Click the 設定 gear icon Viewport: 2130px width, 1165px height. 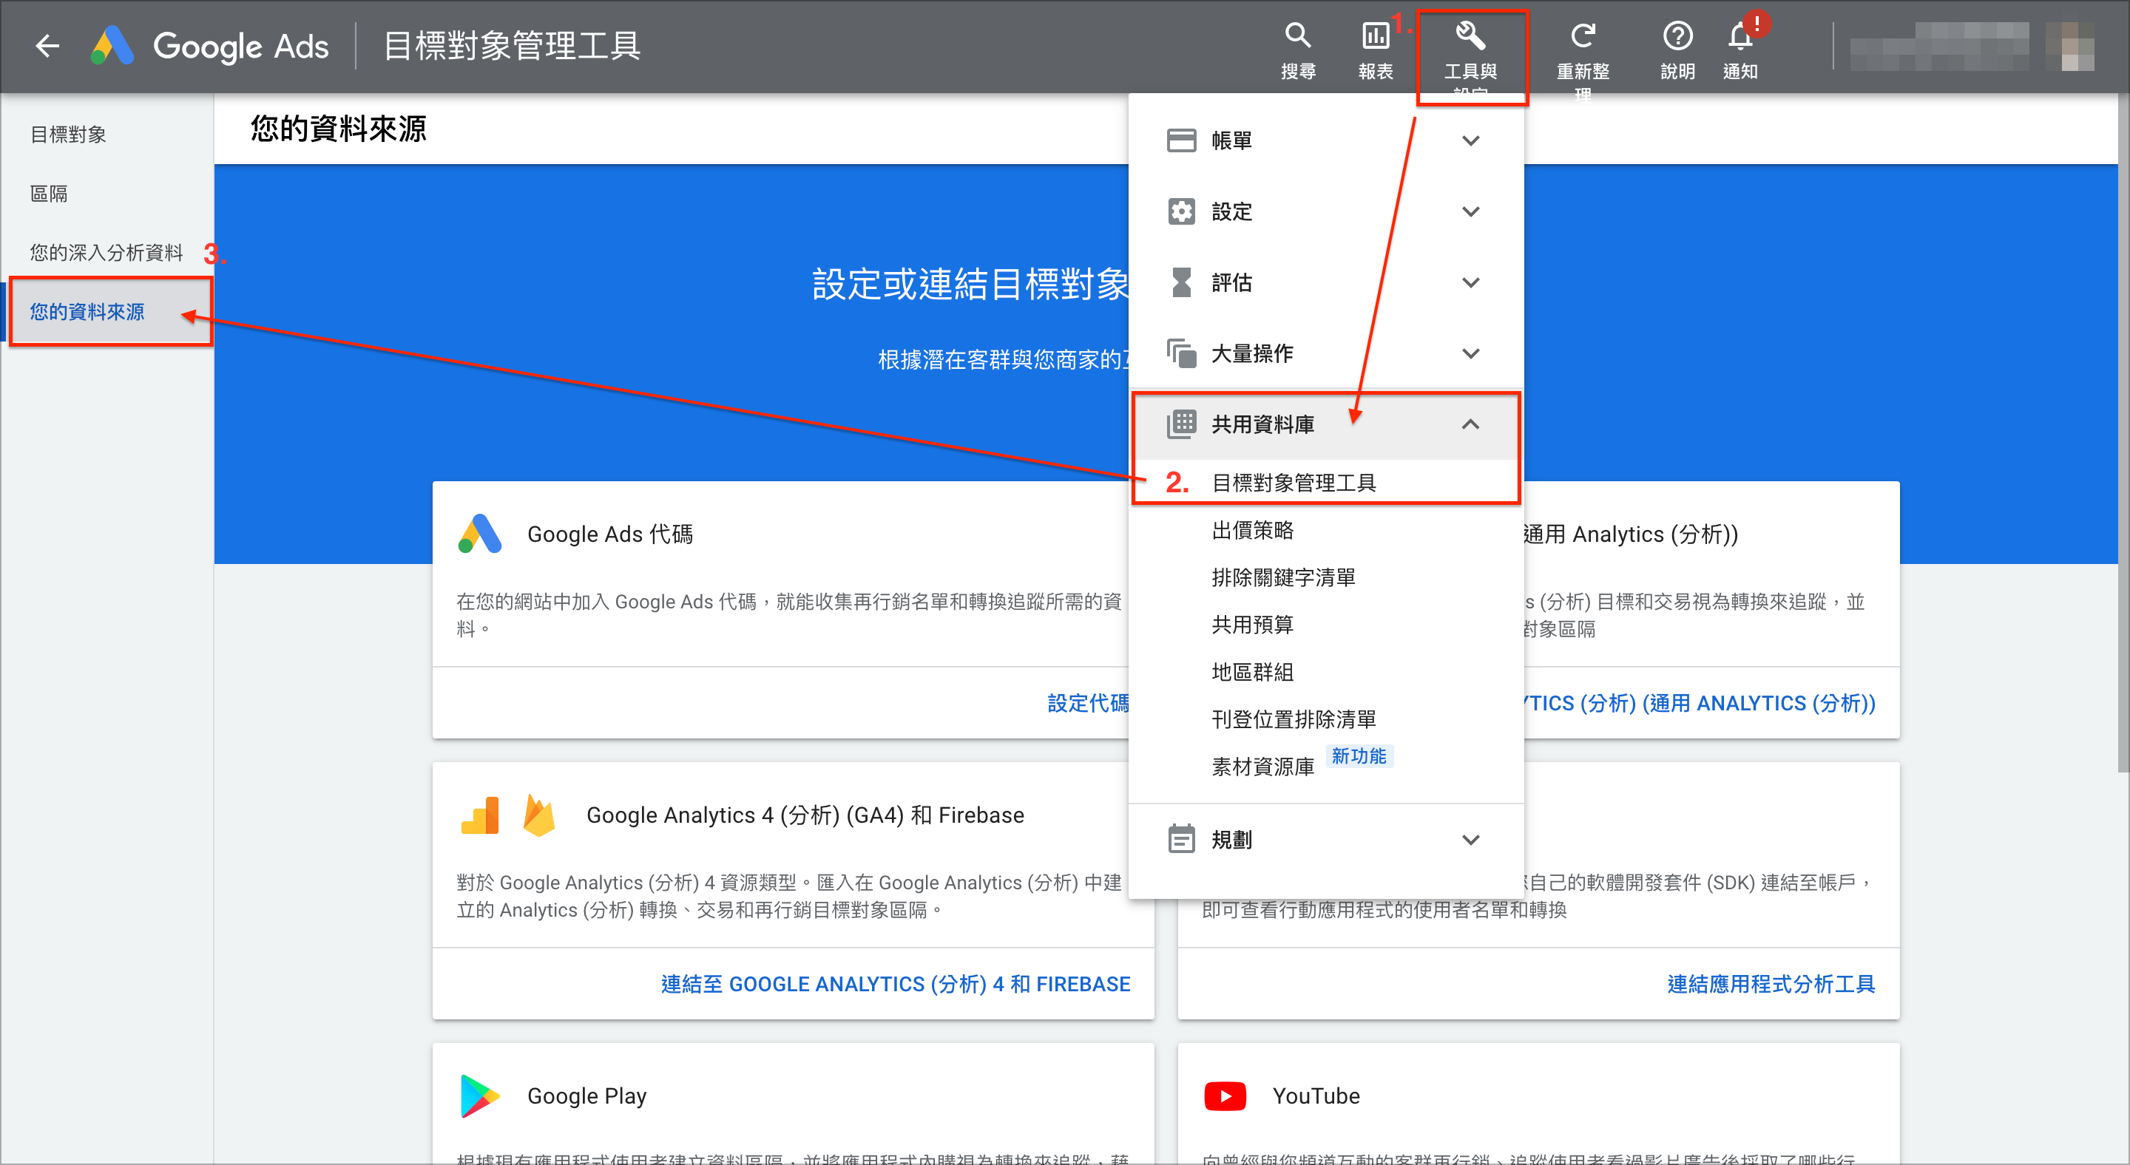click(1181, 211)
